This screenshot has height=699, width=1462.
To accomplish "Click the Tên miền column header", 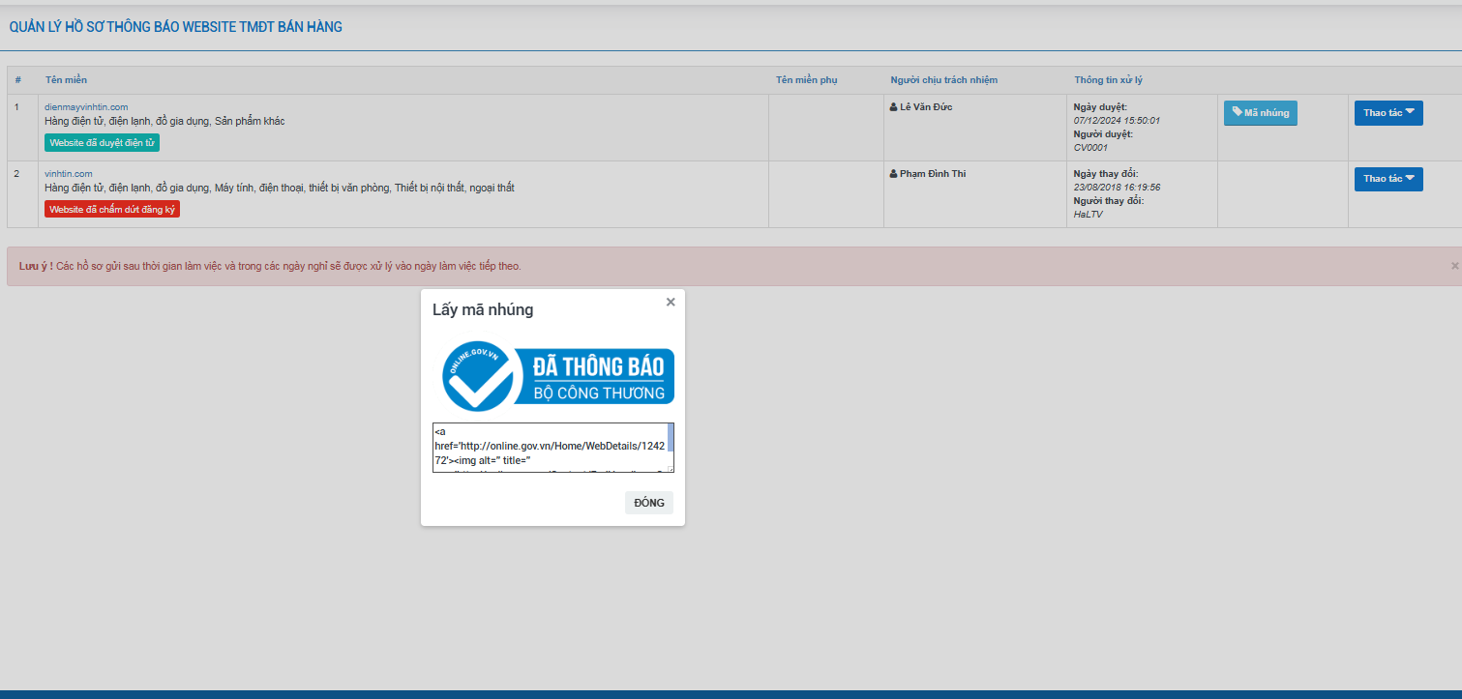I will [x=66, y=79].
